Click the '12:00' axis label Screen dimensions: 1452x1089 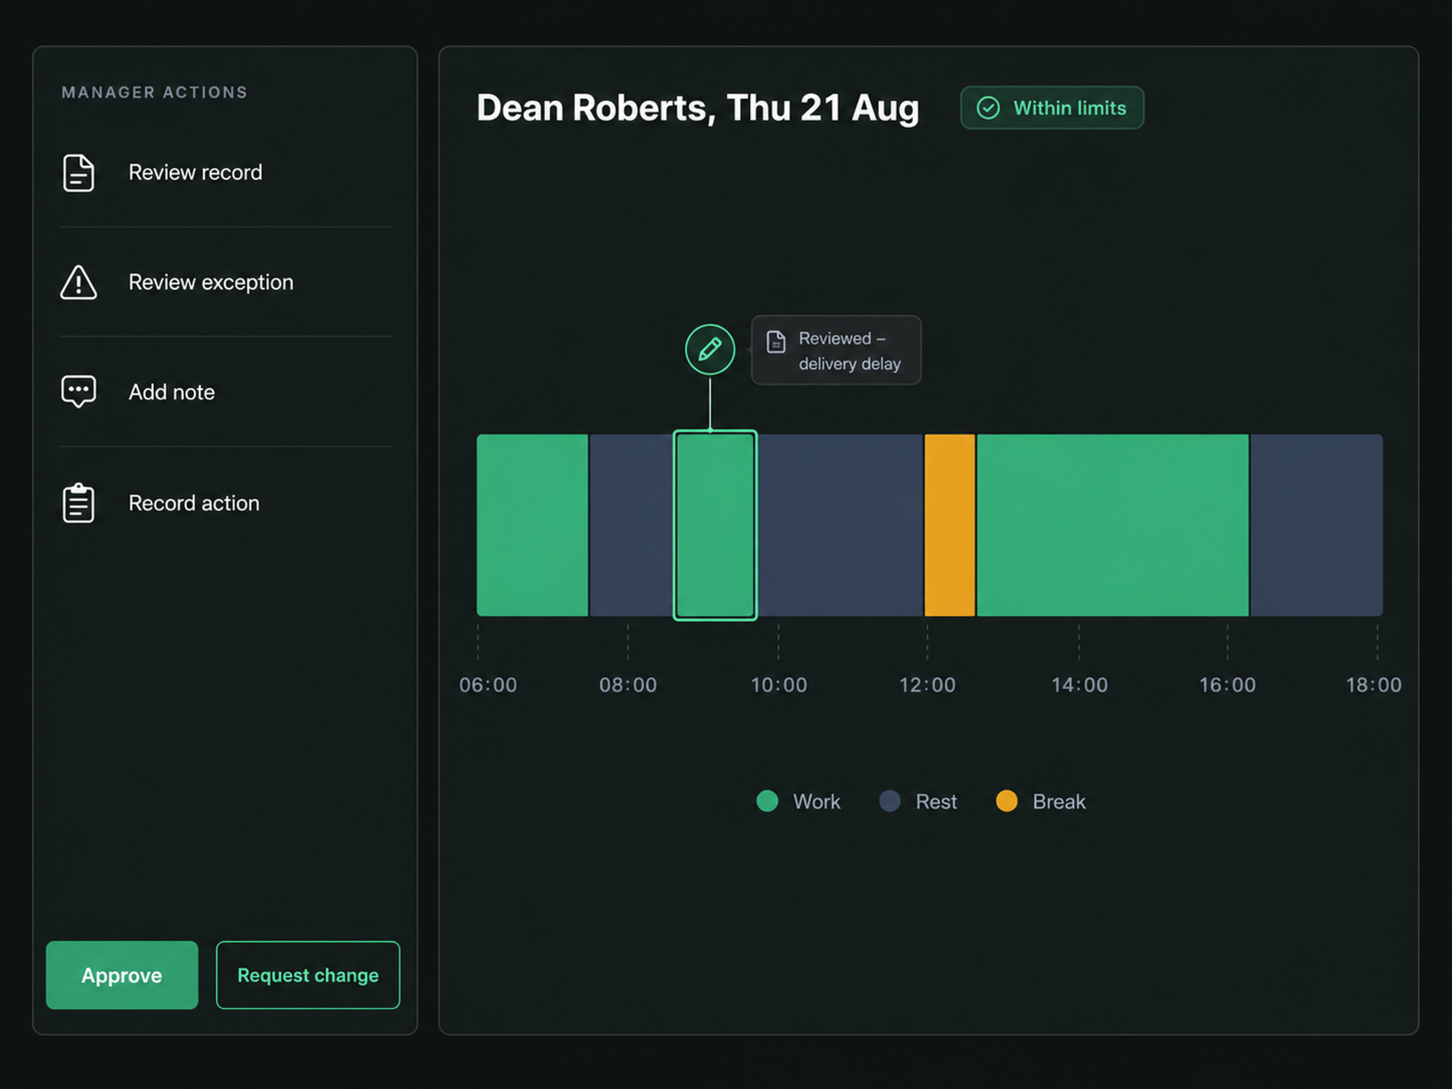tap(927, 685)
